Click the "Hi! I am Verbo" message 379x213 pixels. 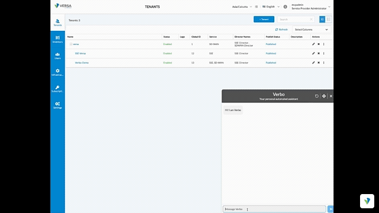[x=233, y=110]
